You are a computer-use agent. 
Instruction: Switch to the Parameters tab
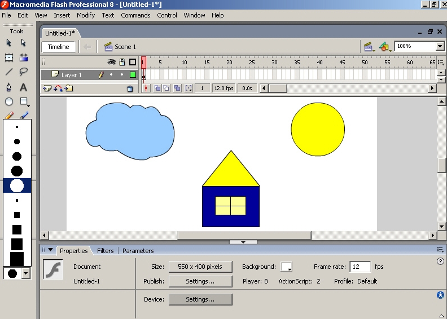tap(138, 251)
